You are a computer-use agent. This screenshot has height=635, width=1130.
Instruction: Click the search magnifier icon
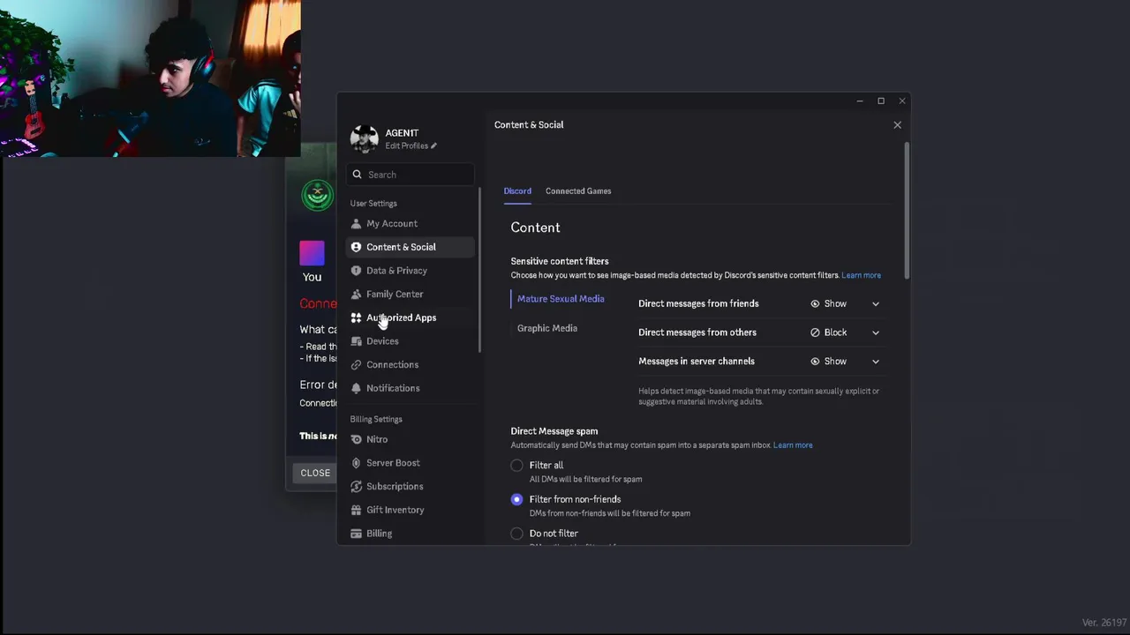click(357, 175)
